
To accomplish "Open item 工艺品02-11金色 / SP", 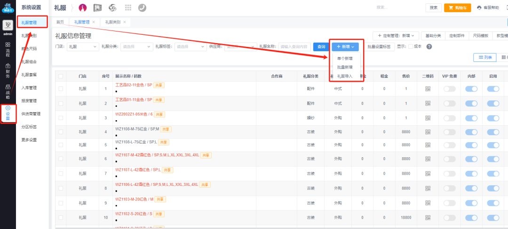I will pos(134,85).
